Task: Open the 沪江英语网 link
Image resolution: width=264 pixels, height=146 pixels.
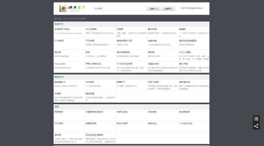Action: coord(91,29)
